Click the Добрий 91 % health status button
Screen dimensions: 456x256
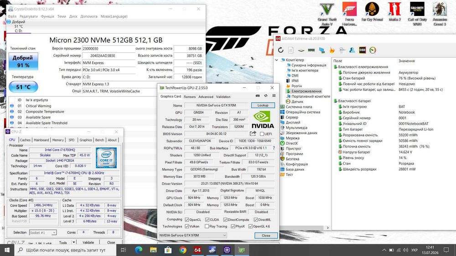23,61
